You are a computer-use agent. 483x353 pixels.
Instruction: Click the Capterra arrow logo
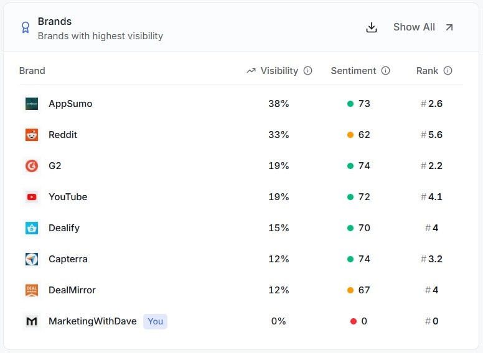click(x=32, y=259)
